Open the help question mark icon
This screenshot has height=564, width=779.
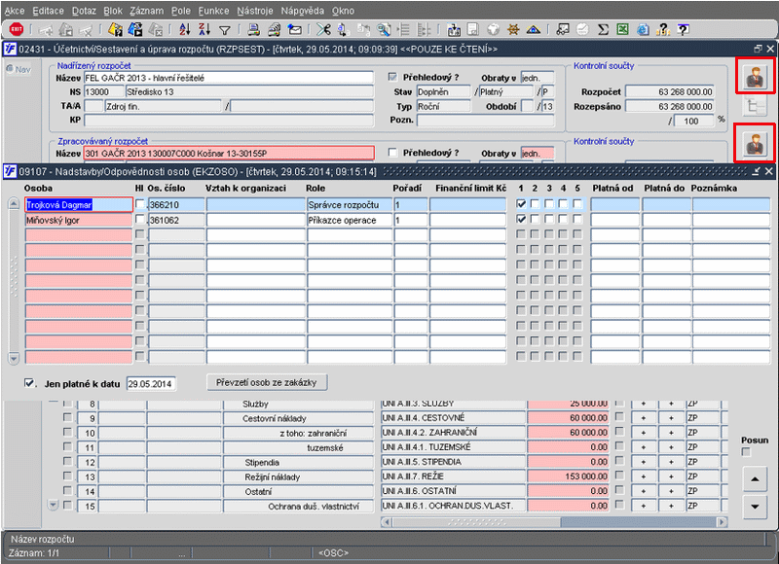click(x=684, y=30)
